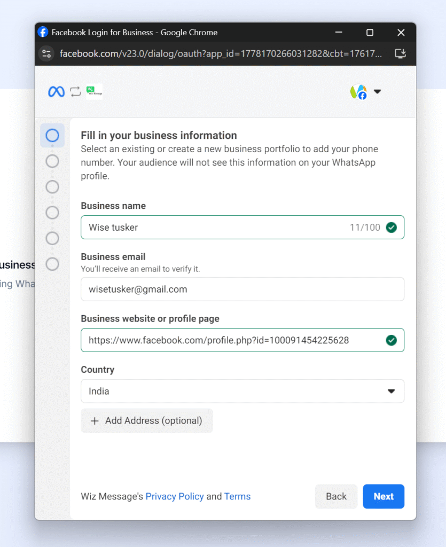Screen dimensions: 446x547
Task: Expand the Add Address (optional) section
Action: pos(146,421)
